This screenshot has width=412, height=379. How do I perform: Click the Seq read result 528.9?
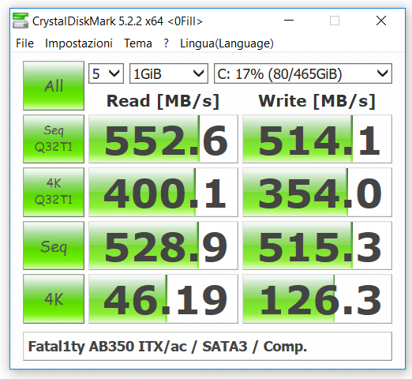coord(163,246)
